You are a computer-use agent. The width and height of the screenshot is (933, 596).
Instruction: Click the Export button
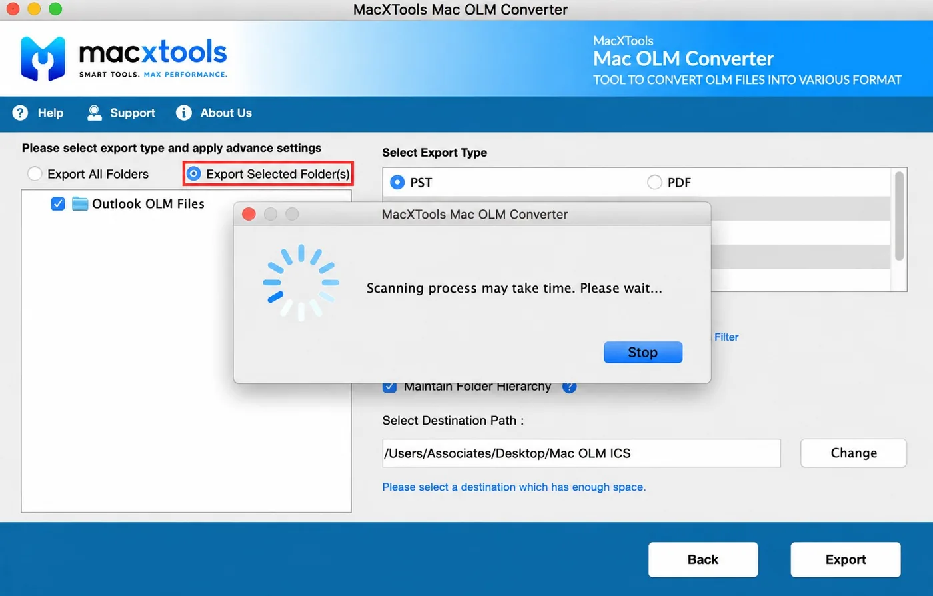pos(846,559)
